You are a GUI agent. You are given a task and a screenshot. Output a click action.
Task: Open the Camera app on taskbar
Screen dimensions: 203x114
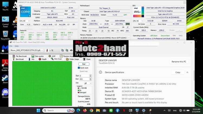(104, 110)
